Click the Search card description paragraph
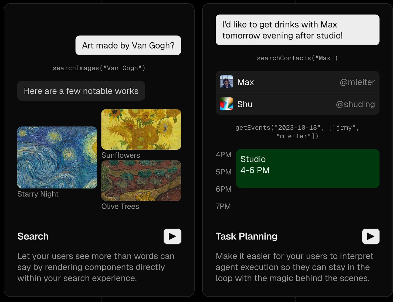The width and height of the screenshot is (393, 302). click(x=96, y=267)
